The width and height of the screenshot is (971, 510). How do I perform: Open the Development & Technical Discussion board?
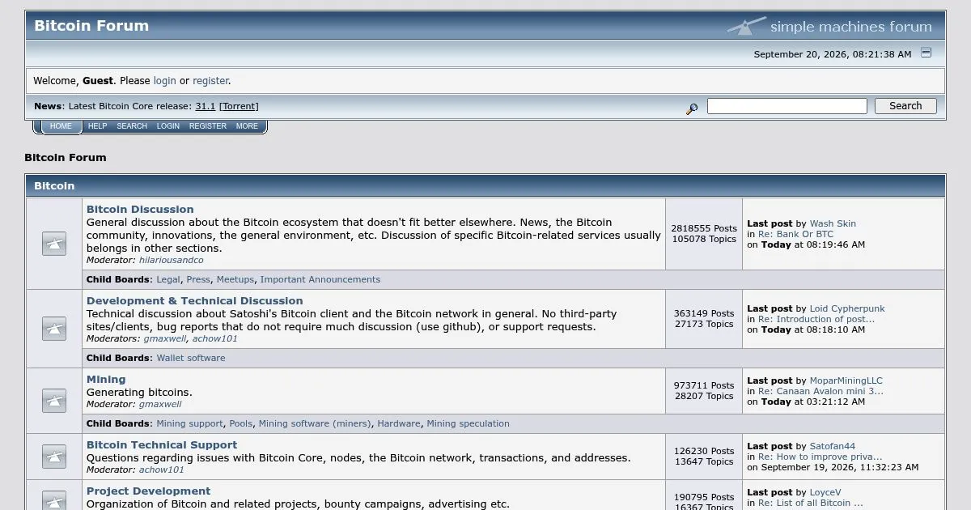195,300
